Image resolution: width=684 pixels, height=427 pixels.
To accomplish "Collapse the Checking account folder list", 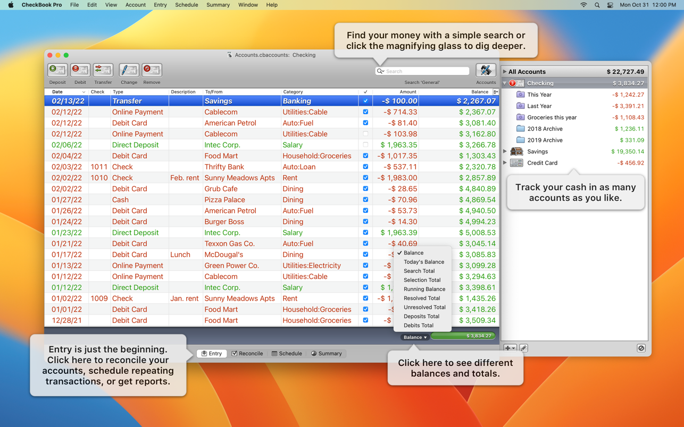I will [x=505, y=83].
